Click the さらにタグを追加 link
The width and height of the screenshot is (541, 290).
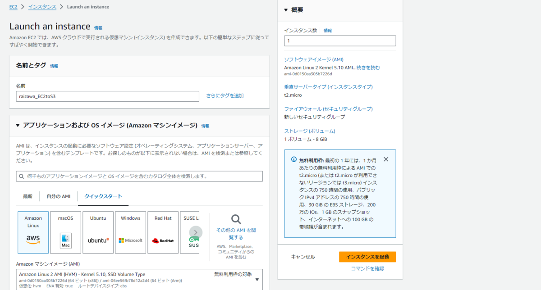(225, 96)
